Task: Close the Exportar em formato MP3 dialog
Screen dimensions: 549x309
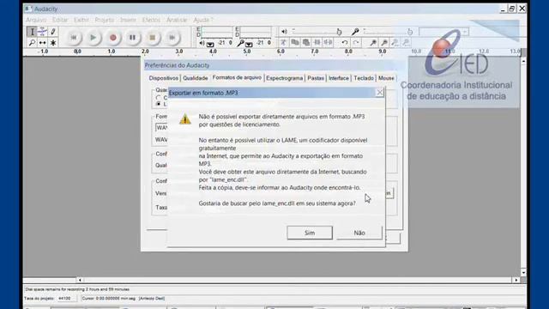Action: [x=379, y=93]
